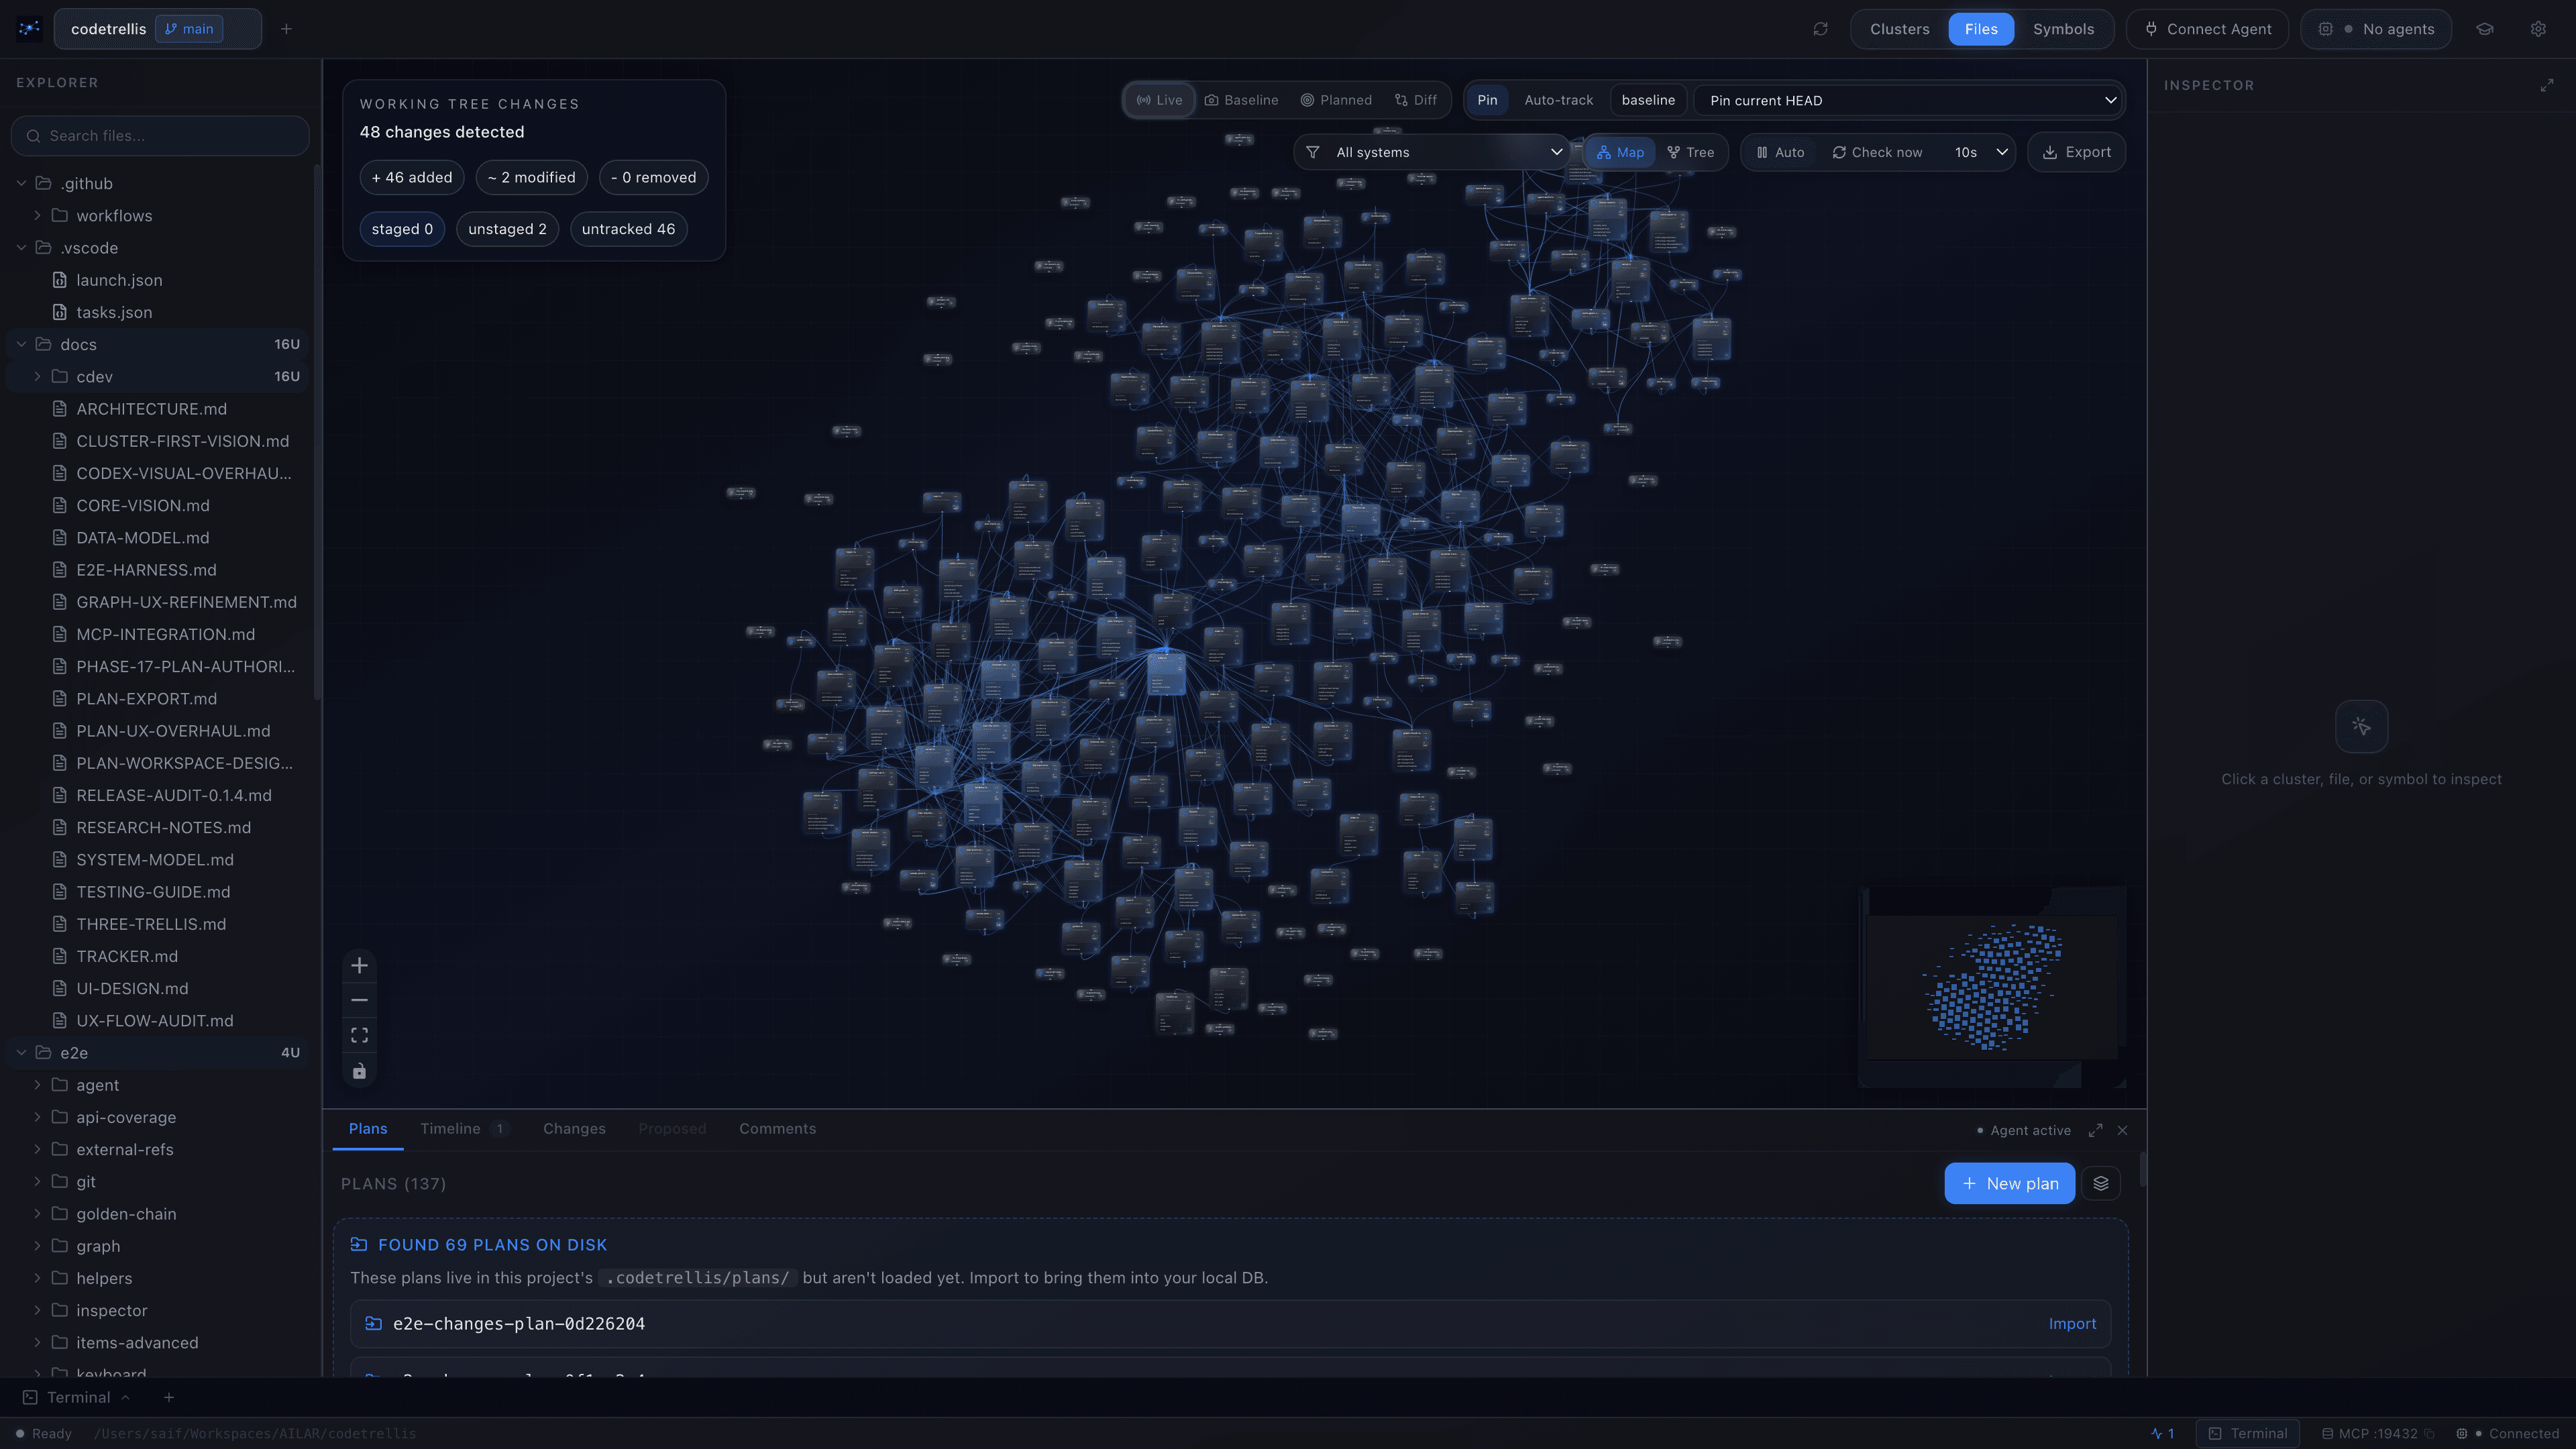Click the Connected status indicator

(2508, 1433)
